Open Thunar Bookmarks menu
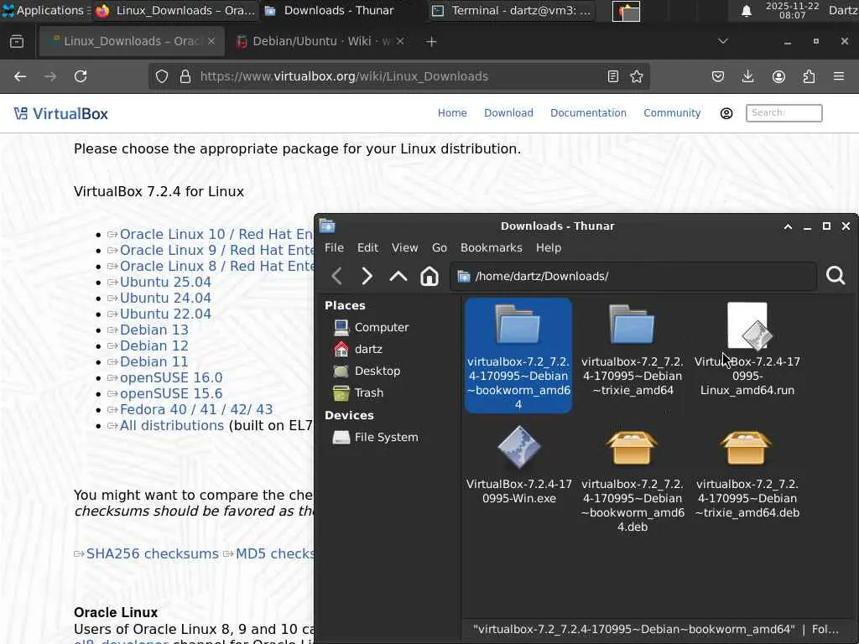859x644 pixels. [492, 248]
